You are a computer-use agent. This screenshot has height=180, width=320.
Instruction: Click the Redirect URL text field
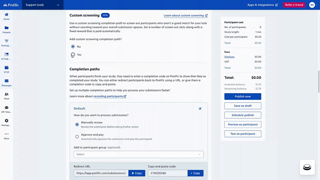pos(101,173)
